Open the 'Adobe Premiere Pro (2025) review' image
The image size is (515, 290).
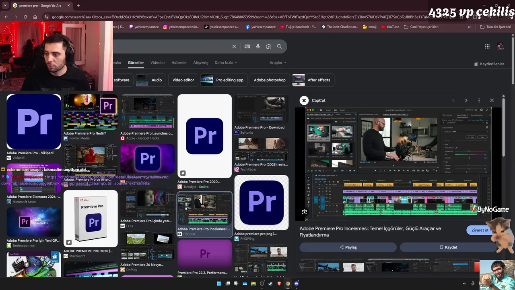pyautogui.click(x=262, y=149)
